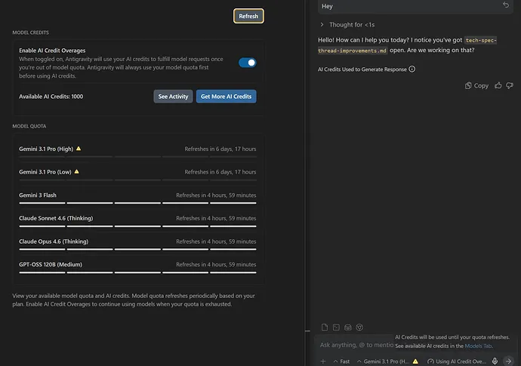521x366 pixels.
Task: Click the thumbs down feedback icon
Action: click(510, 85)
